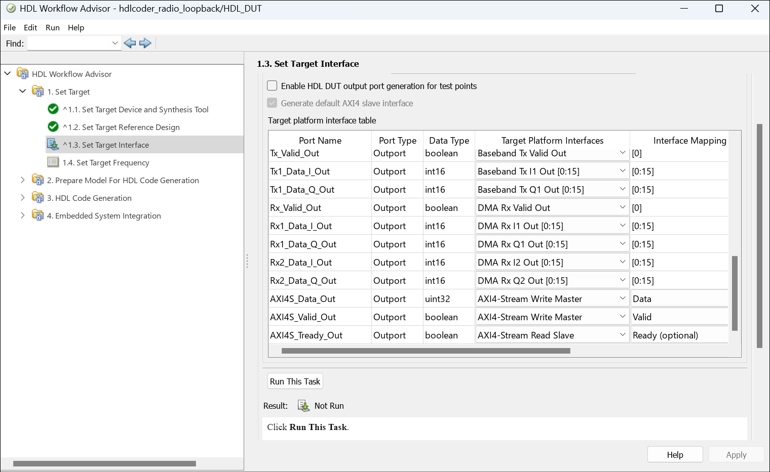Open the Edit menu
Viewport: 770px width, 472px height.
pos(30,28)
